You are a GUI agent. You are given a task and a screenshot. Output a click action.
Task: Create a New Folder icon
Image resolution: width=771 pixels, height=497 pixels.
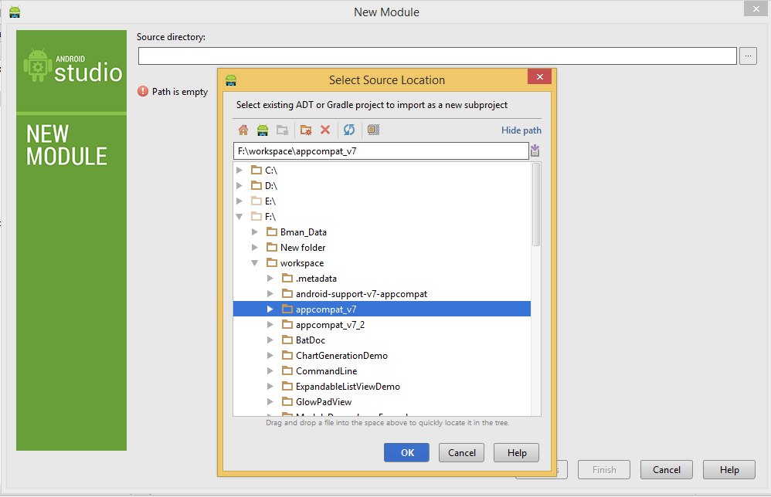(306, 130)
